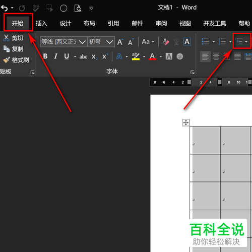
Task: Toggle Subscript formatting
Action: (94, 57)
